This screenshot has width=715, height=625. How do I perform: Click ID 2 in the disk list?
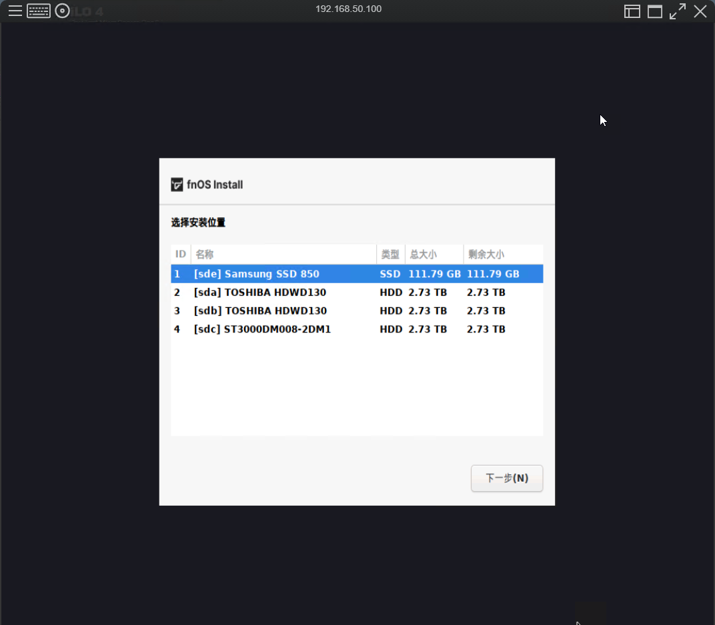tap(177, 293)
